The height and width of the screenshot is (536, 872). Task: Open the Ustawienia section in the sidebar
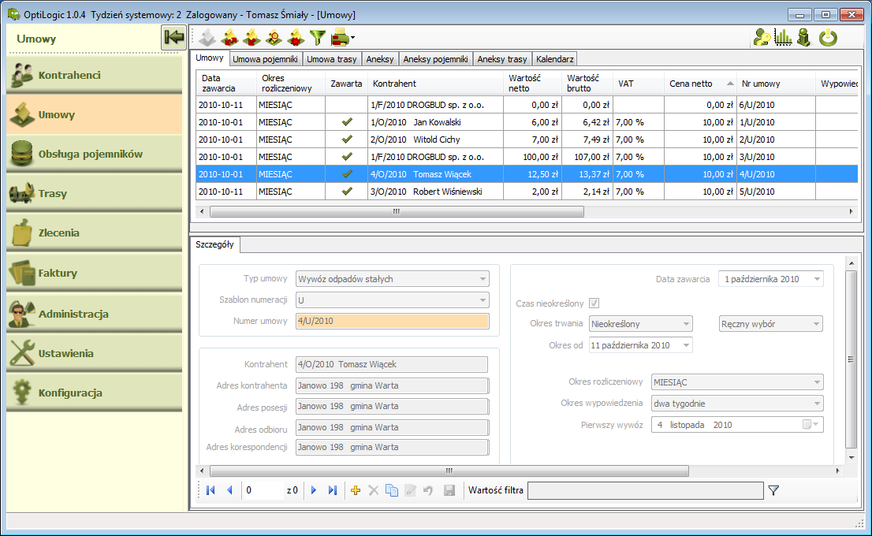94,353
